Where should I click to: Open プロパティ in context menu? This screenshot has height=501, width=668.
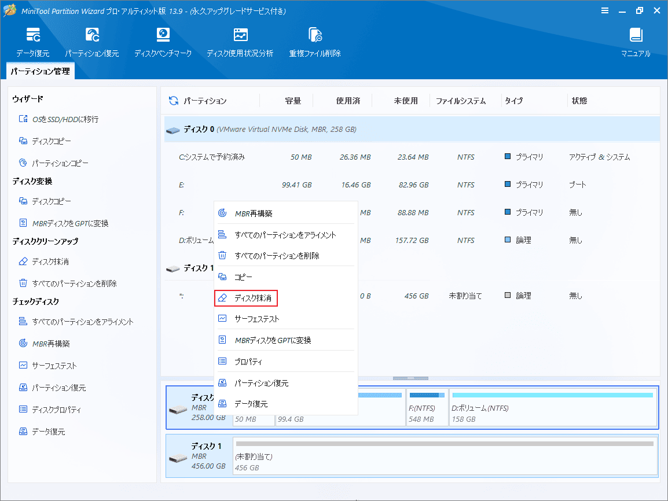coord(286,362)
